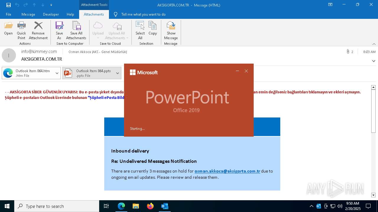Click the Outlook icon in system tray
The width and height of the screenshot is (378, 212).
click(x=319, y=206)
